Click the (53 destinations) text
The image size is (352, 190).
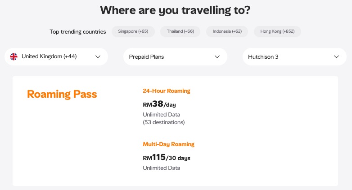(163, 122)
